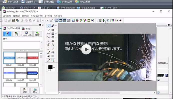The height and width of the screenshot is (99, 173).
Task: Click the undo arrow icon
Action: [x=43, y=20]
